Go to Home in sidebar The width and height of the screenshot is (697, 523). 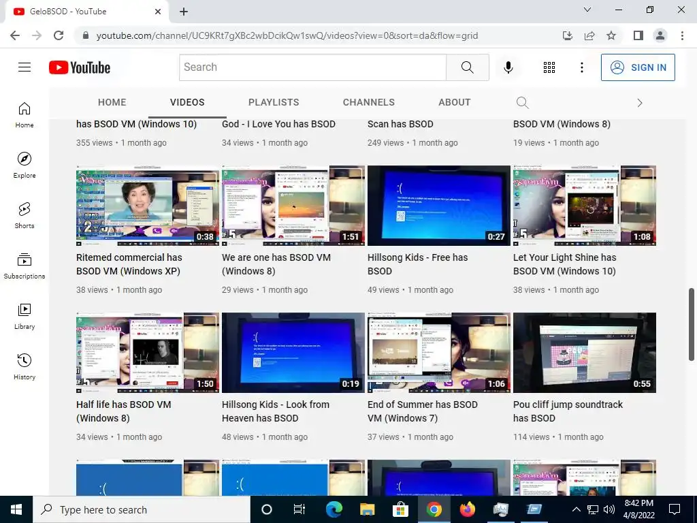[25, 114]
